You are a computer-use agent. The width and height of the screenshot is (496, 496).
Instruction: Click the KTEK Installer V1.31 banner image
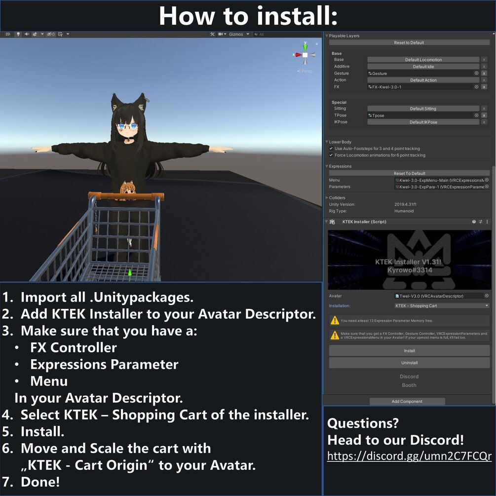click(409, 260)
